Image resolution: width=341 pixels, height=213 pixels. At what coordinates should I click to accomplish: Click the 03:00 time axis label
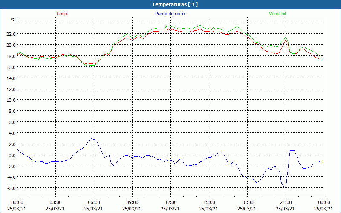pyautogui.click(x=56, y=203)
